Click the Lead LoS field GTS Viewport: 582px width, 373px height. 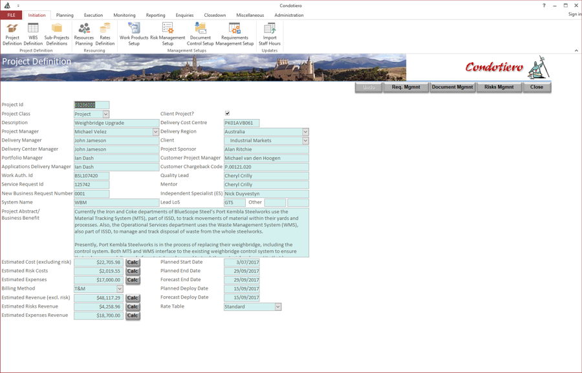(235, 202)
